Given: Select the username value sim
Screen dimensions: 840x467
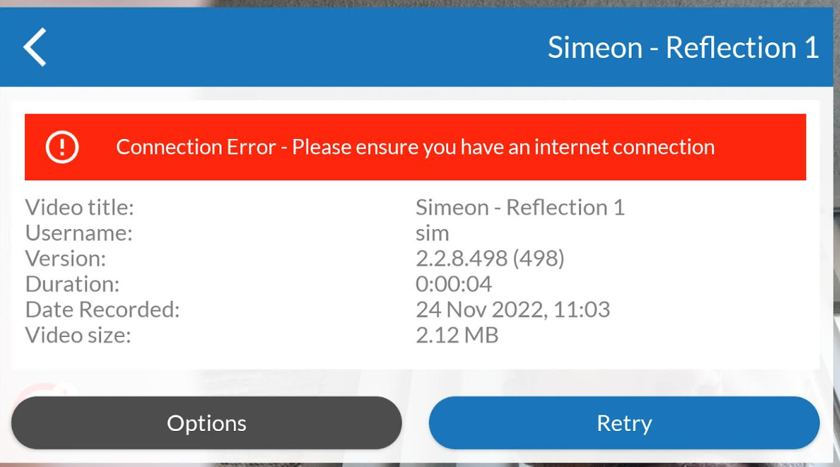Looking at the screenshot, I should coord(433,233).
